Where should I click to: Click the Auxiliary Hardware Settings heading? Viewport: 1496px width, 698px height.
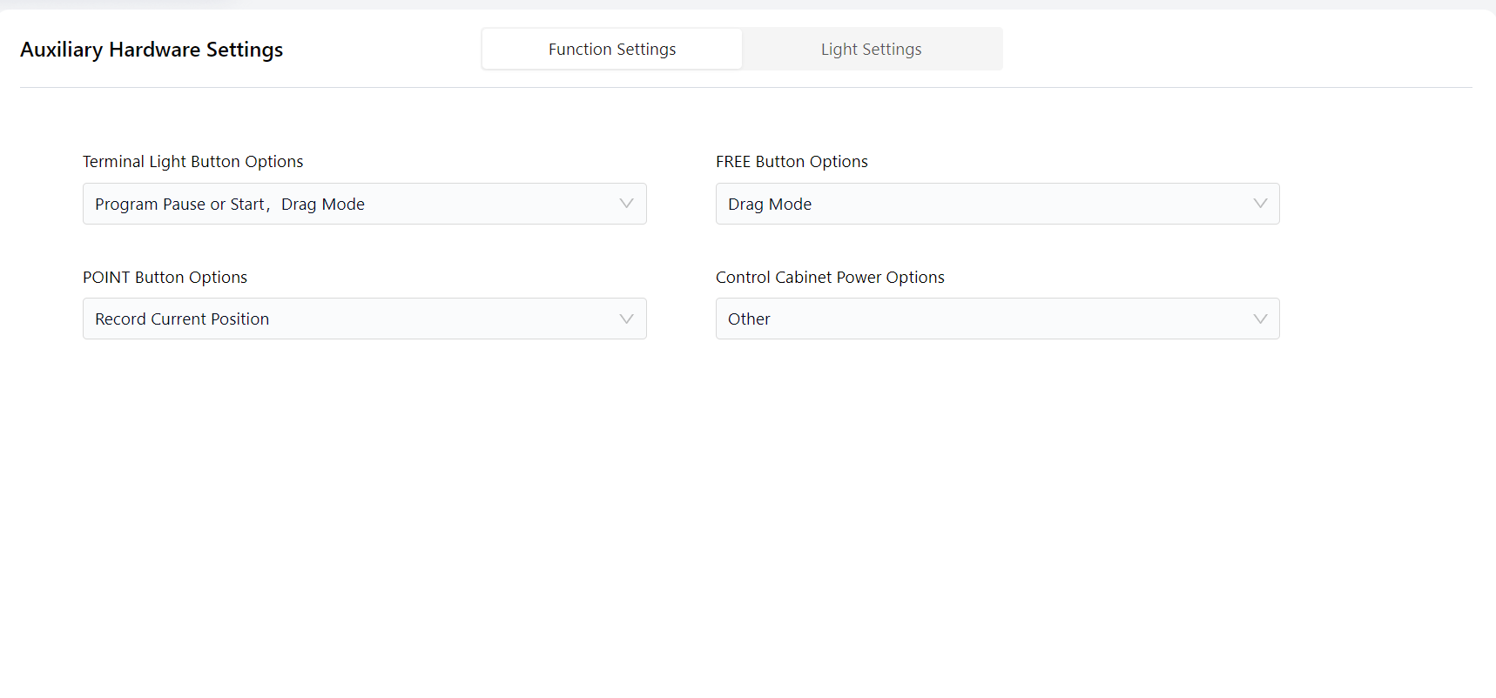click(152, 50)
